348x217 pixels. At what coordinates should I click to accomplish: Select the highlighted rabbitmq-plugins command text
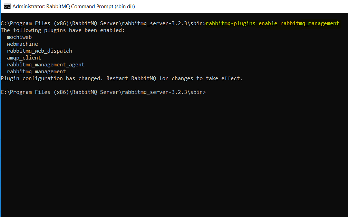(x=231, y=23)
